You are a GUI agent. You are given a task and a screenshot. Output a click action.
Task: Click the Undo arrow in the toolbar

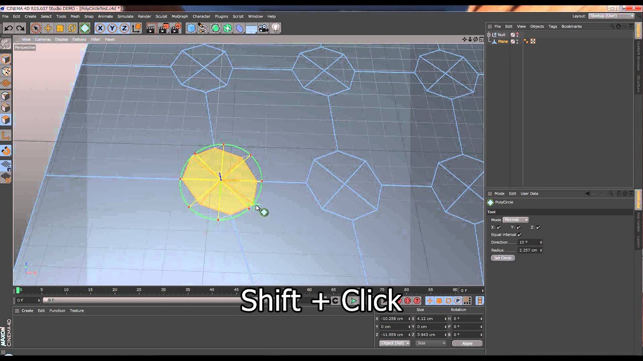point(9,29)
